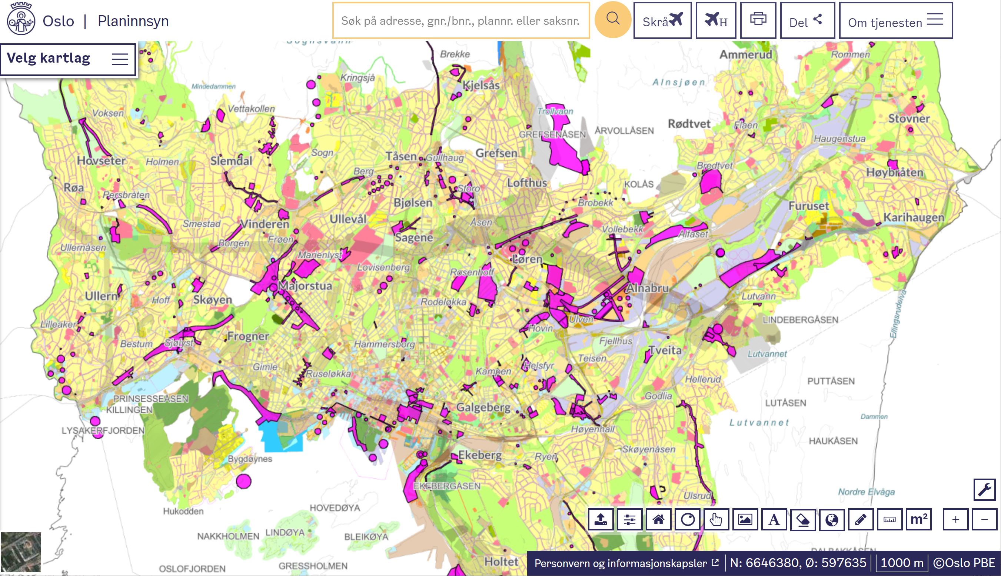Activate the ruler distance measure tool
The width and height of the screenshot is (1001, 576).
889,519
